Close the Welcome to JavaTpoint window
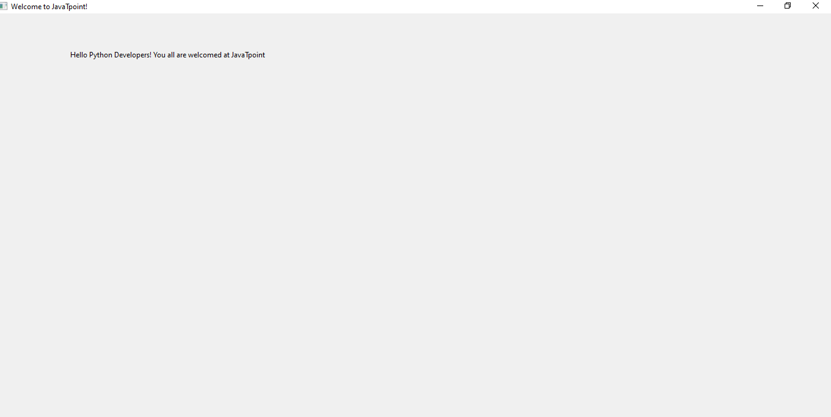This screenshot has height=417, width=831. 816,6
